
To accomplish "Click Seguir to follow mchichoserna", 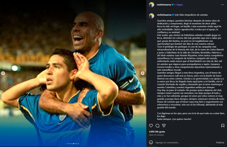I will click(180, 5).
